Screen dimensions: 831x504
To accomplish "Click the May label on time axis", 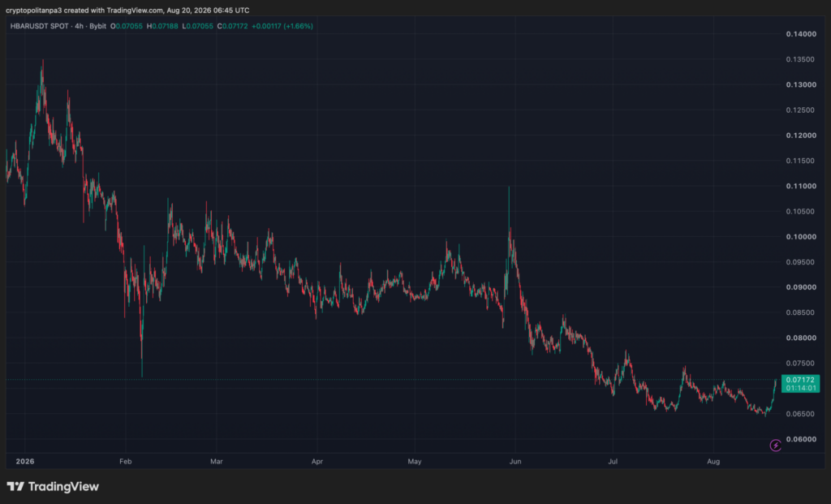I will (x=415, y=462).
